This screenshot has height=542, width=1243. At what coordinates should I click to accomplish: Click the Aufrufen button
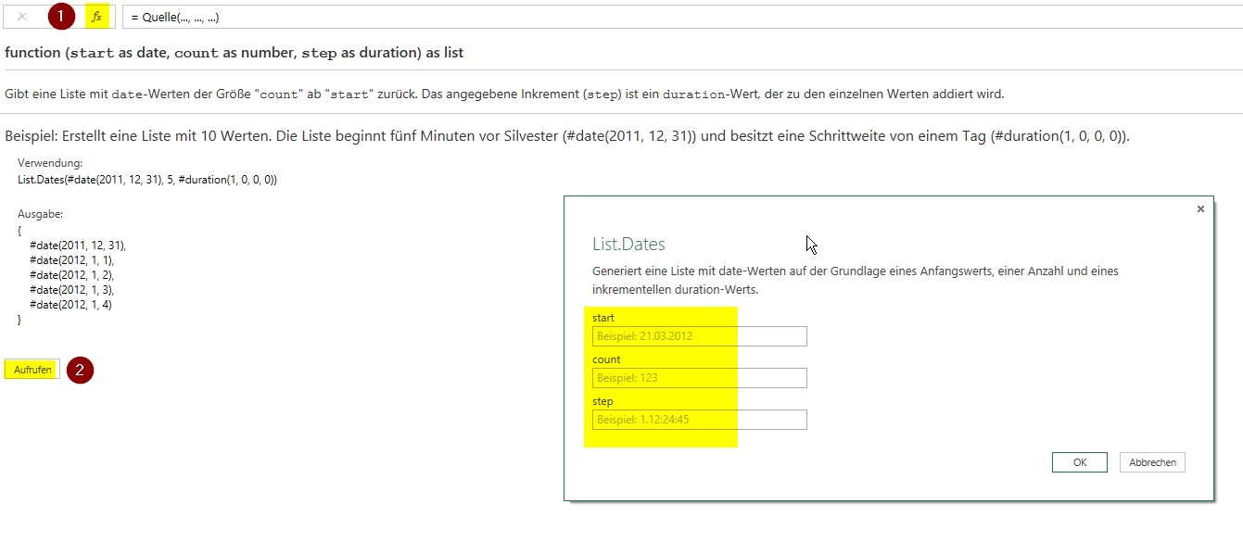point(32,369)
